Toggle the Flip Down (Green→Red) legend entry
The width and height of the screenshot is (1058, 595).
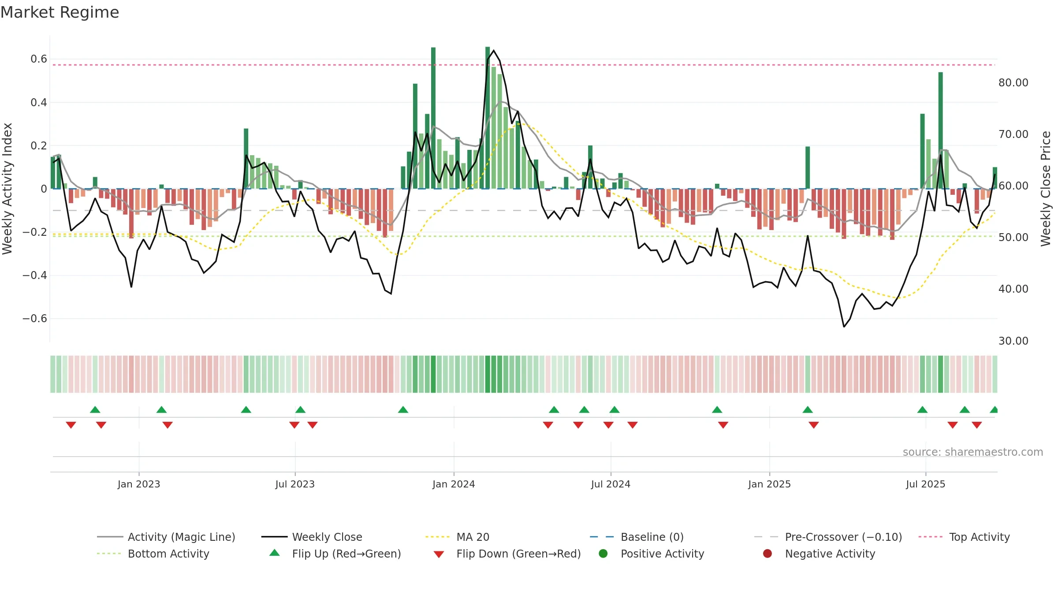point(507,554)
